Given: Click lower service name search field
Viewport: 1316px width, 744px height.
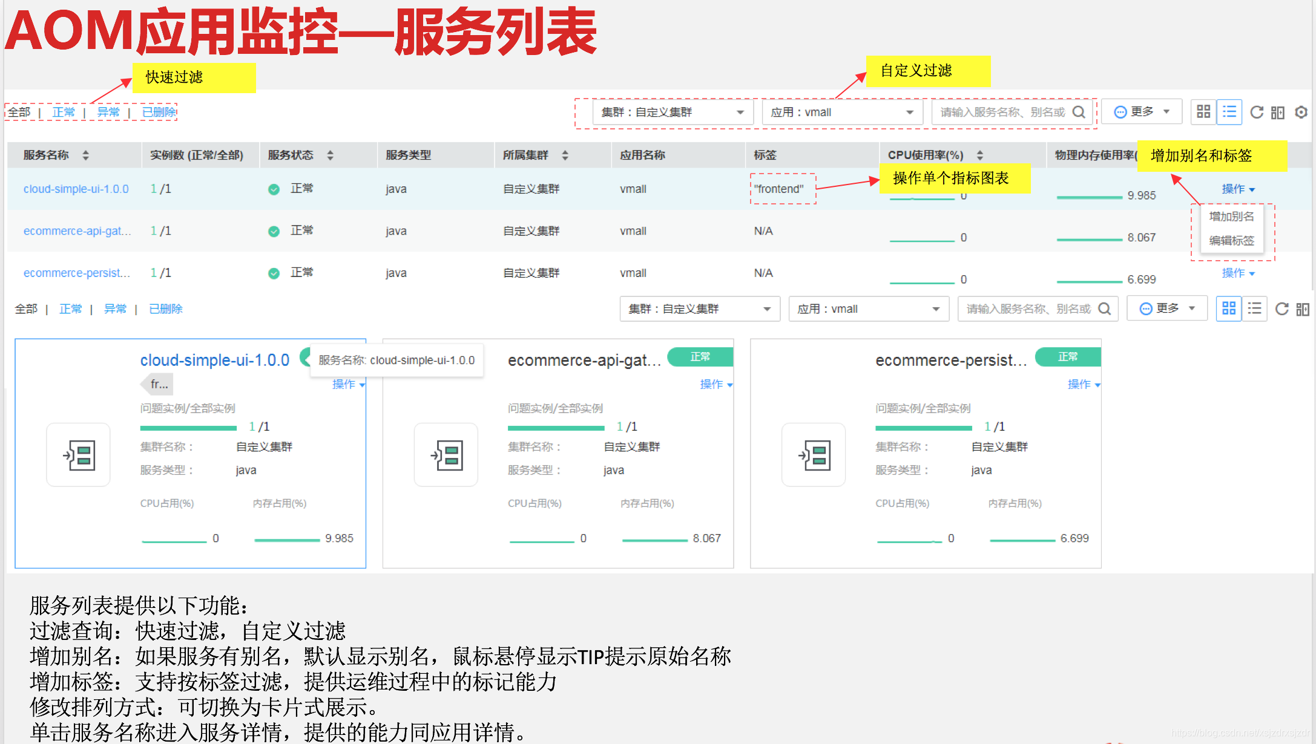Looking at the screenshot, I should [x=1028, y=309].
